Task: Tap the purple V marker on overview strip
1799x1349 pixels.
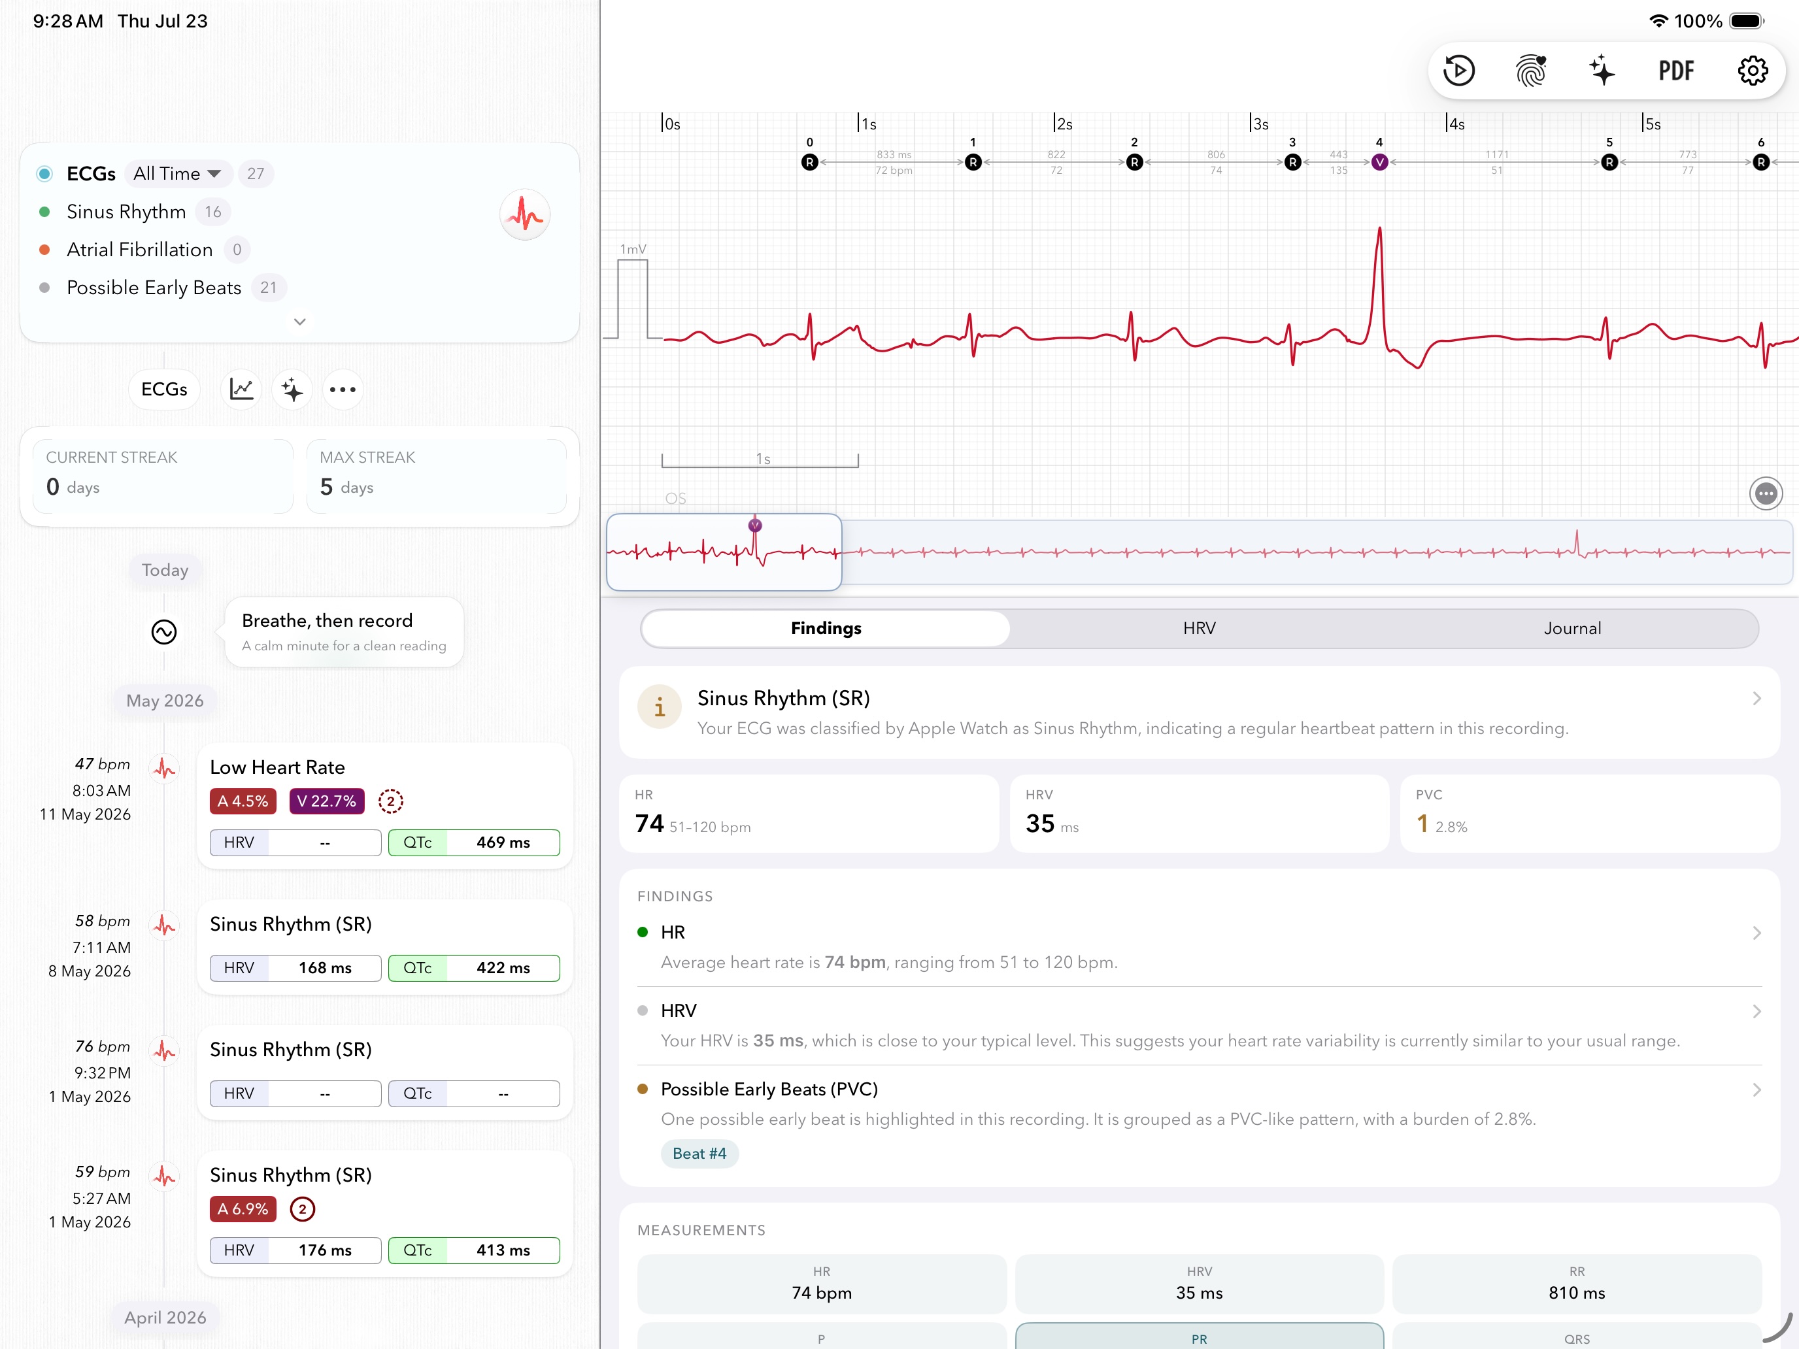Action: point(755,525)
